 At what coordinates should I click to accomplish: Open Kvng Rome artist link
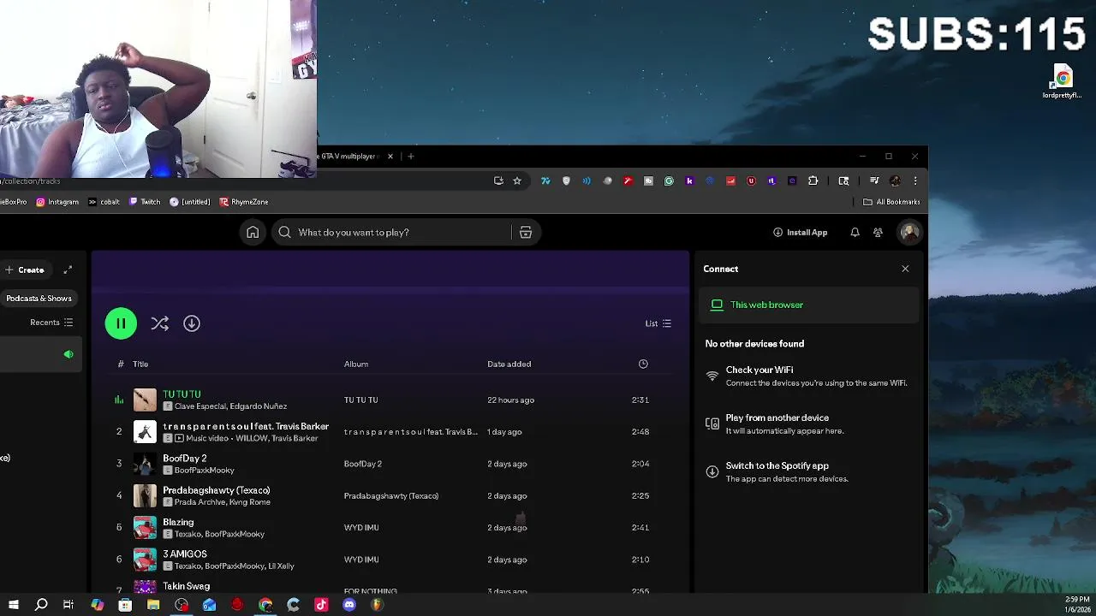coord(250,502)
